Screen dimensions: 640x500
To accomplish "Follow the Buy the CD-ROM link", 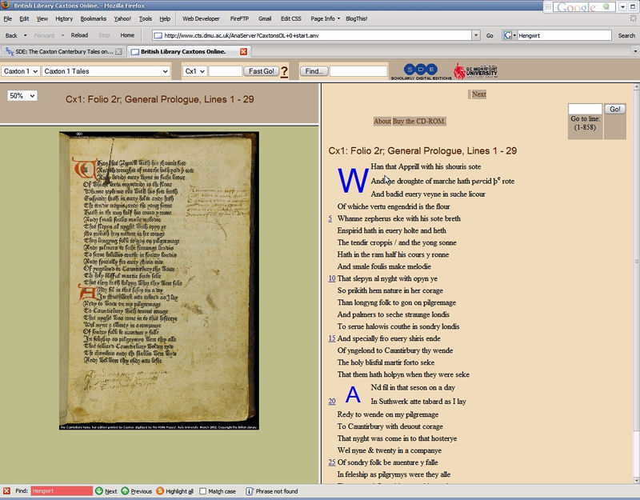I will click(419, 122).
